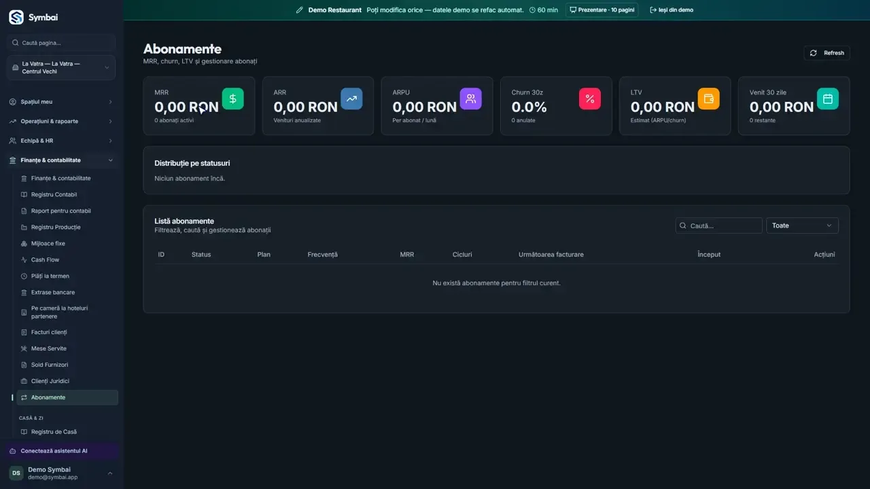This screenshot has width=870, height=489.
Task: Expand the Echipă & HR section
Action: click(61, 141)
